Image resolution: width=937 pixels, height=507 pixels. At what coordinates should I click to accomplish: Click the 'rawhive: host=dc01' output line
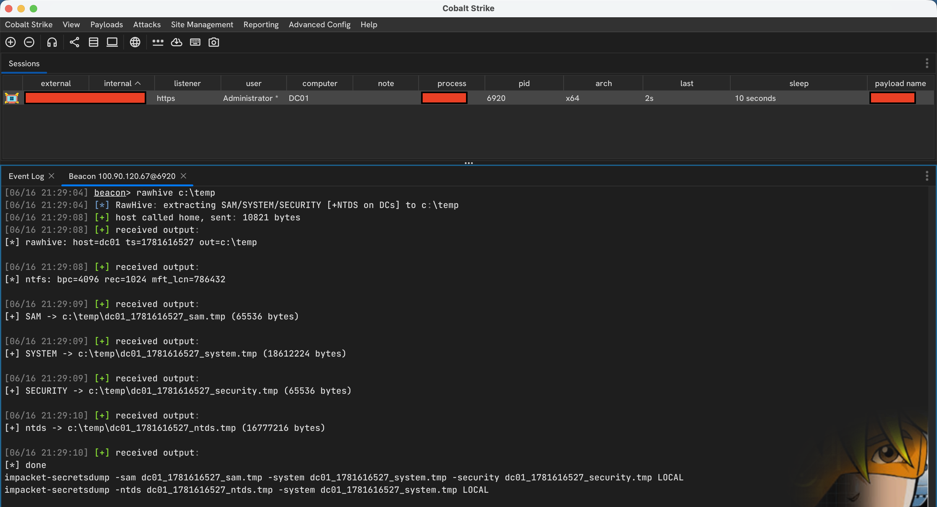coord(130,242)
